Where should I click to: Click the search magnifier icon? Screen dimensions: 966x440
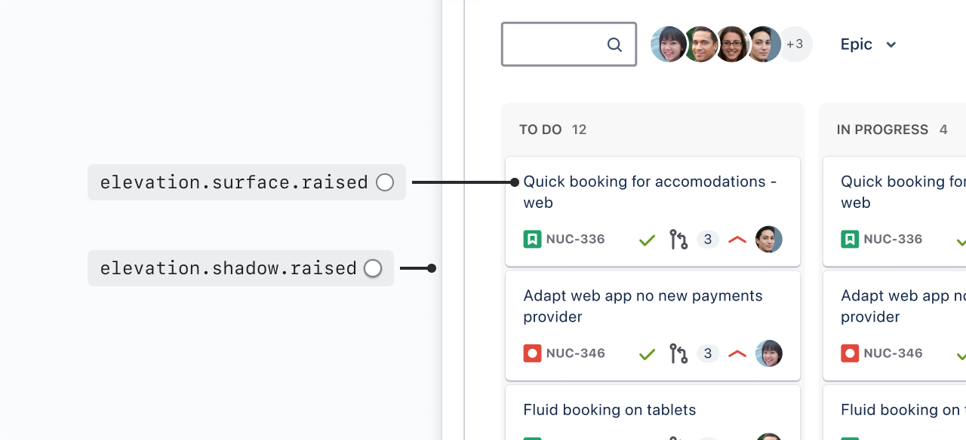[614, 45]
